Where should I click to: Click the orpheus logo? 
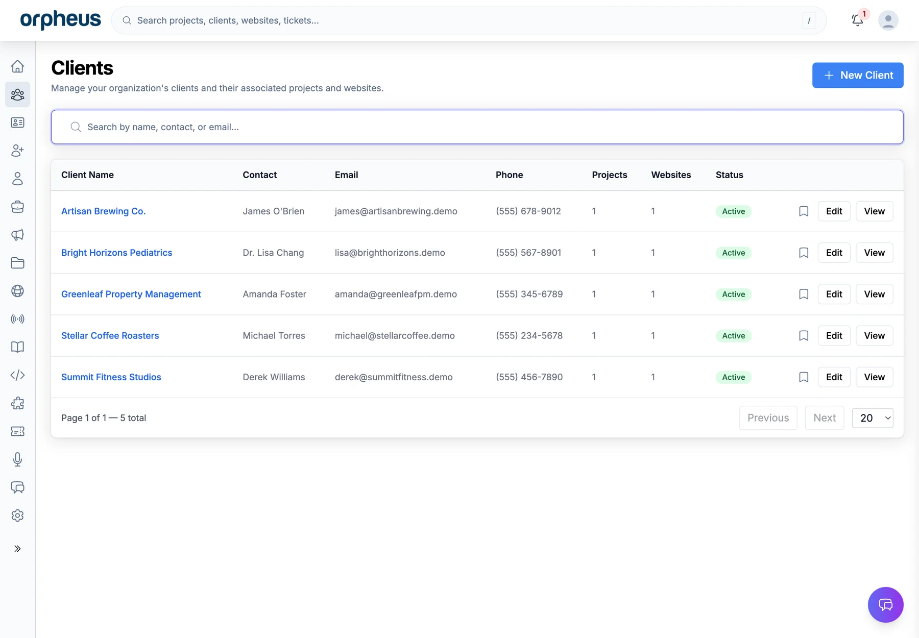click(x=60, y=20)
